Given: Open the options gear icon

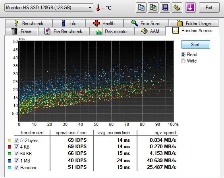Looking at the screenshot, I should coord(177,8).
